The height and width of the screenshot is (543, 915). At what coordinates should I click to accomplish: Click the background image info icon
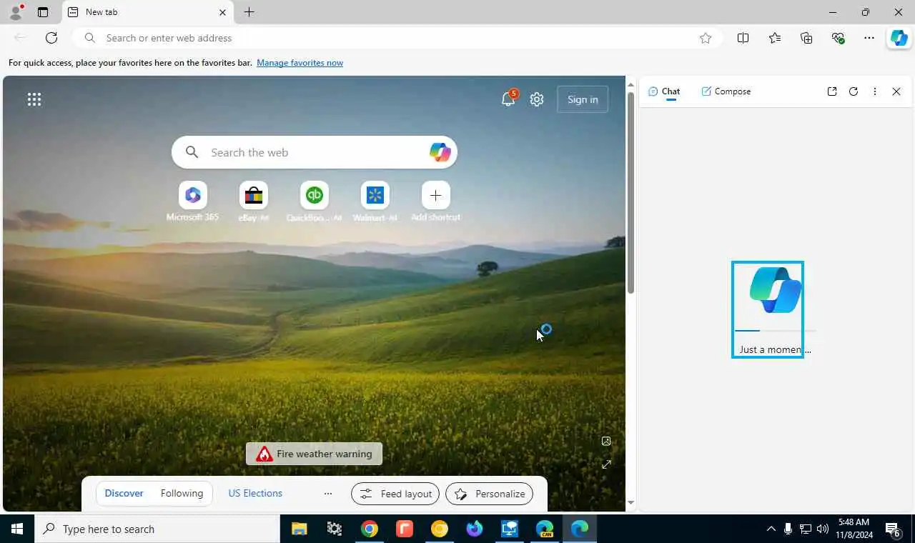[606, 441]
